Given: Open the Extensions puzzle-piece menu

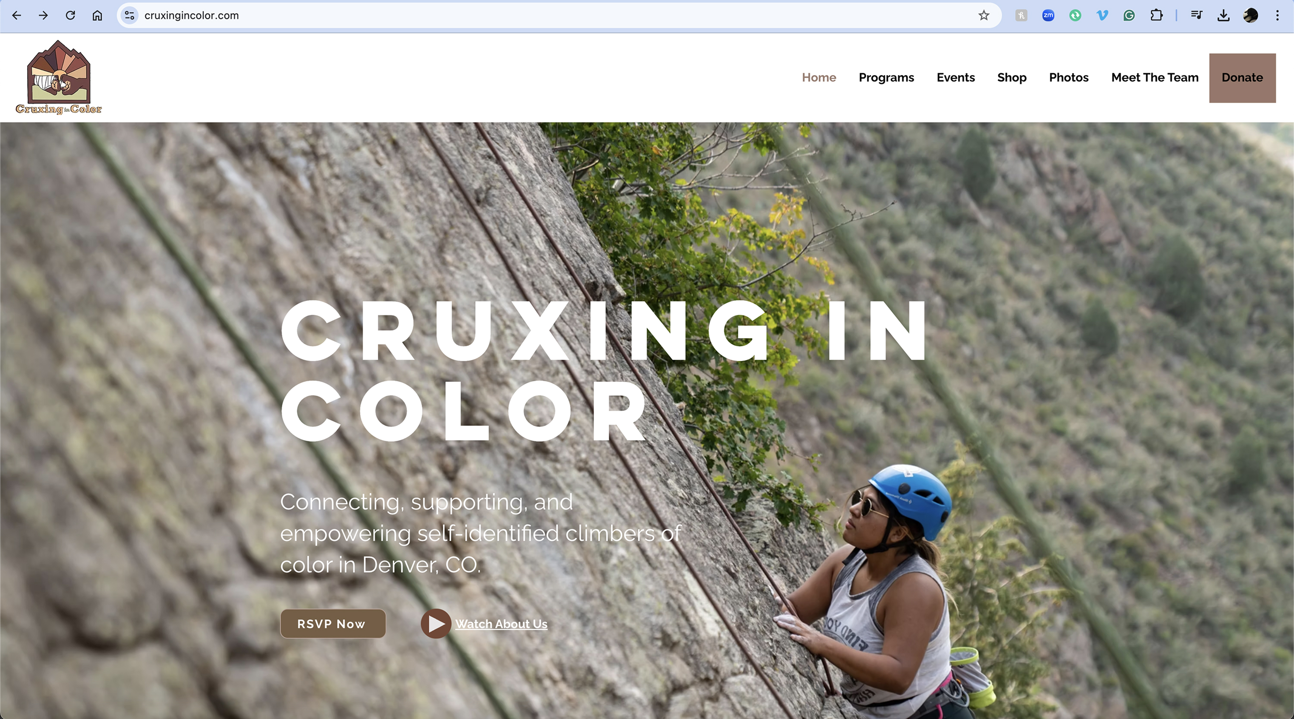Looking at the screenshot, I should pyautogui.click(x=1156, y=16).
